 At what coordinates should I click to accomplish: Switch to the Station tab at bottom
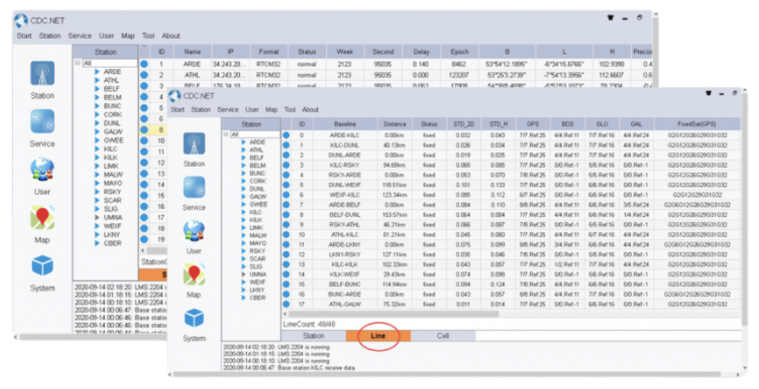tap(313, 336)
